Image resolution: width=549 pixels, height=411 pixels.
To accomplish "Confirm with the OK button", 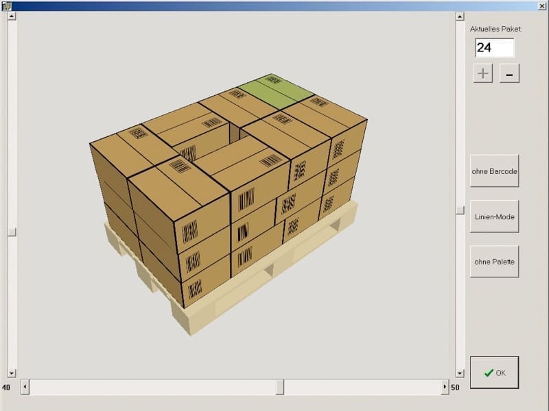I will (494, 373).
